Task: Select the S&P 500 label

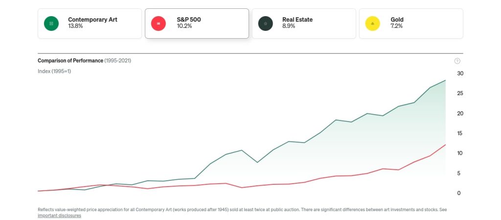Action: 189,20
